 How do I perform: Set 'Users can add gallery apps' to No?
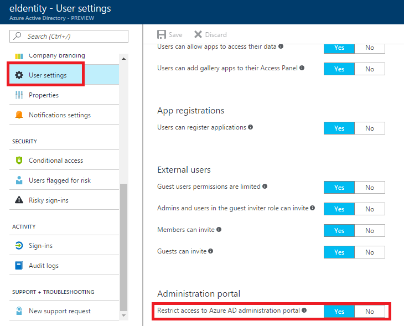(370, 69)
